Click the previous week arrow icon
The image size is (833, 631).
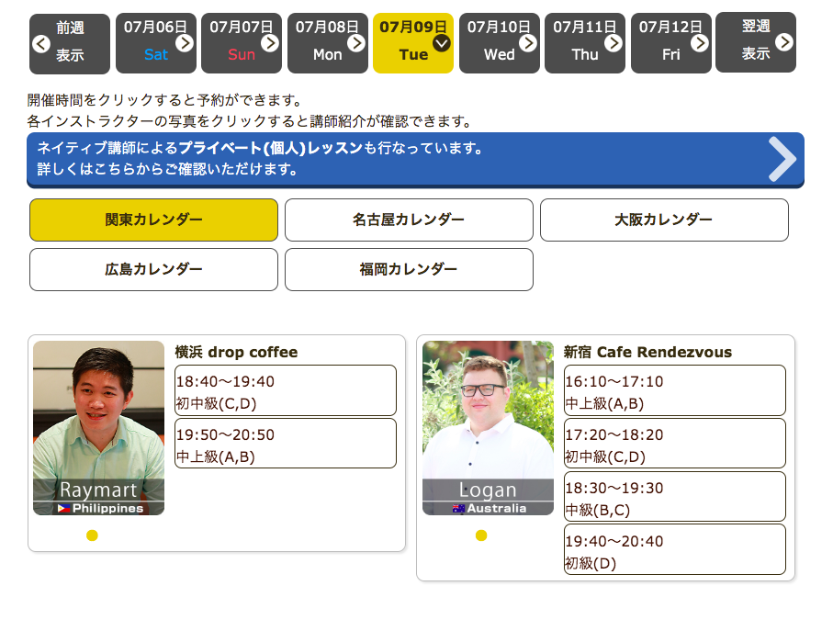click(x=40, y=43)
